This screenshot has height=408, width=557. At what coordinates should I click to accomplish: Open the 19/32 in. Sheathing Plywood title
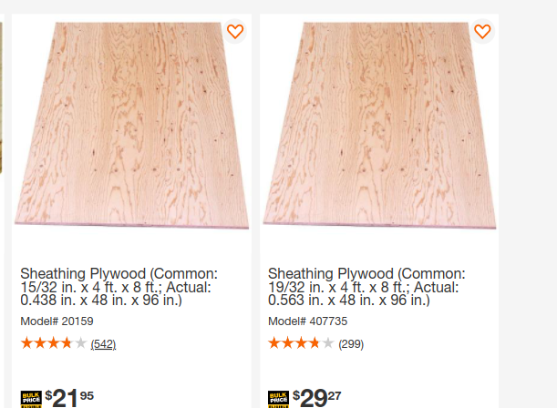pyautogui.click(x=366, y=287)
